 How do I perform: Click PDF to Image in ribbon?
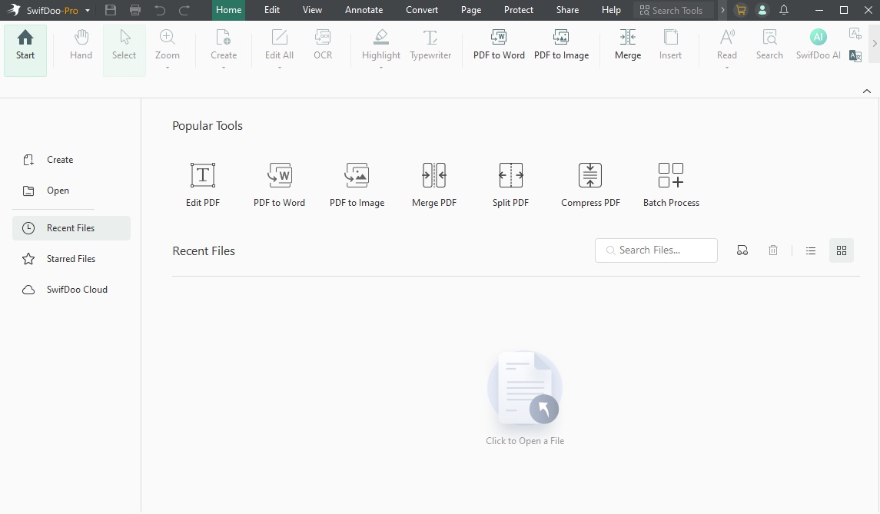(561, 45)
